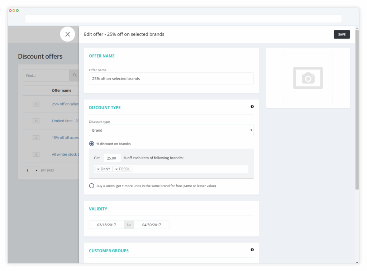The height and width of the screenshot is (271, 367).
Task: Click the Customer Groups help question icon
Action: 252,250
